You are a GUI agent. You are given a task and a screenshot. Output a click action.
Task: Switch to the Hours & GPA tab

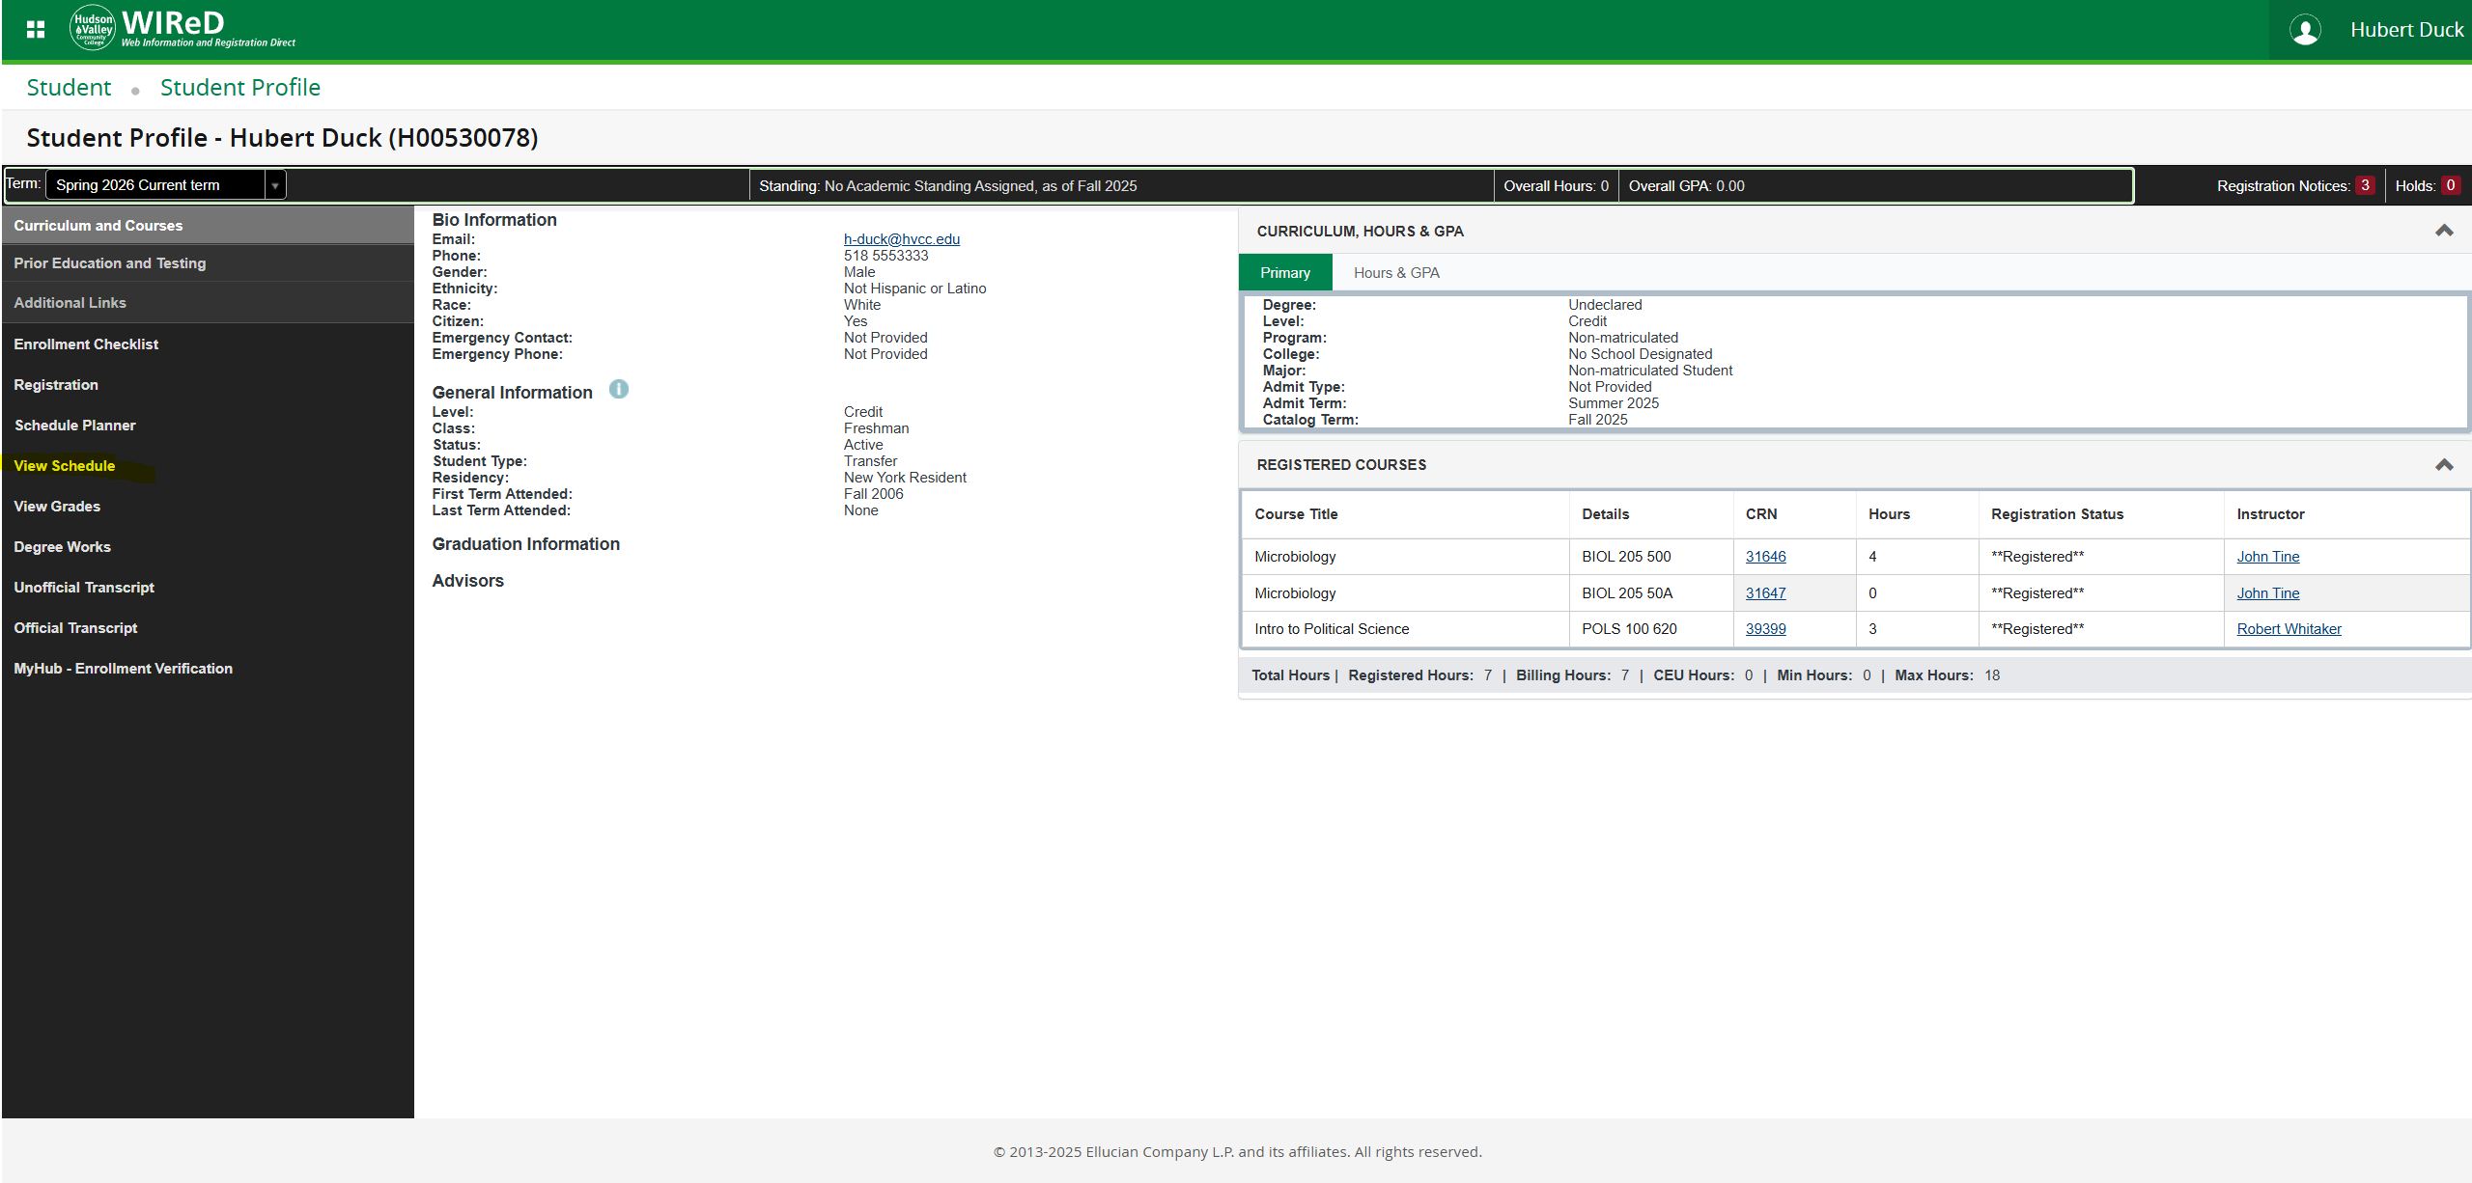pyautogui.click(x=1395, y=273)
